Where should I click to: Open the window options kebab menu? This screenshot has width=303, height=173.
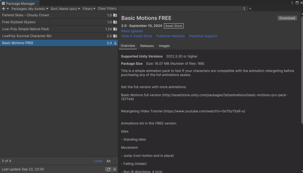[x=292, y=3]
